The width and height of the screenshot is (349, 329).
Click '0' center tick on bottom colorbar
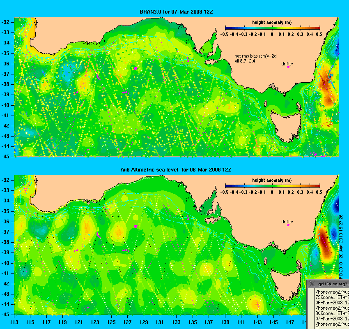click(x=272, y=192)
